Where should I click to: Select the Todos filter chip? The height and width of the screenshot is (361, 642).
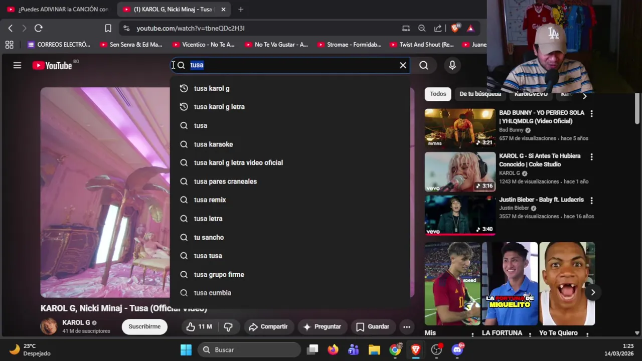point(438,94)
